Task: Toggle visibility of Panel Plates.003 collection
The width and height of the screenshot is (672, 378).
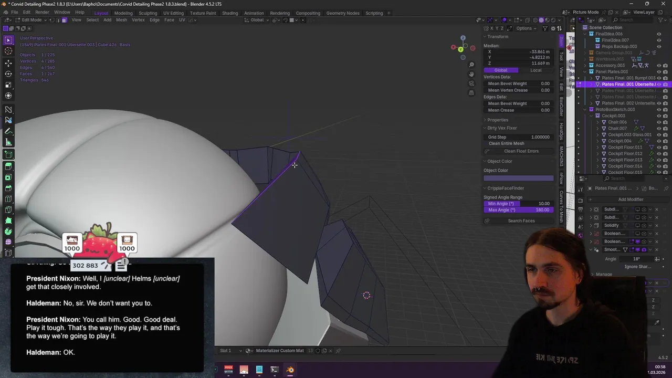Action: [x=659, y=71]
